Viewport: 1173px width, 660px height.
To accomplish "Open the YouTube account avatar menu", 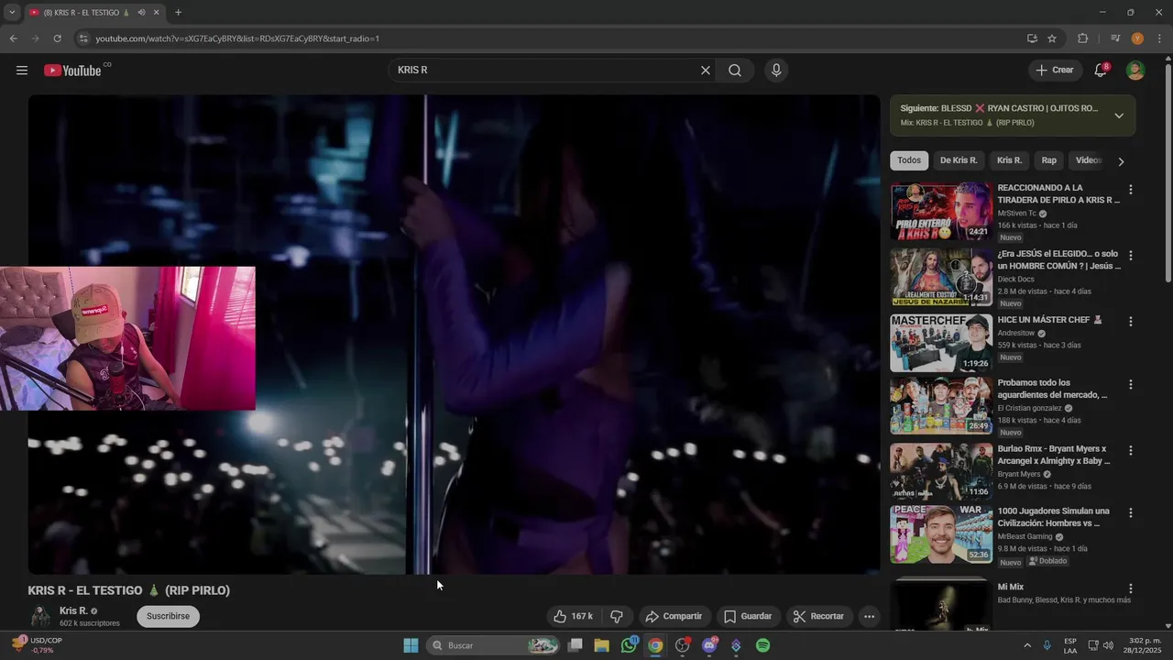I will pyautogui.click(x=1135, y=71).
